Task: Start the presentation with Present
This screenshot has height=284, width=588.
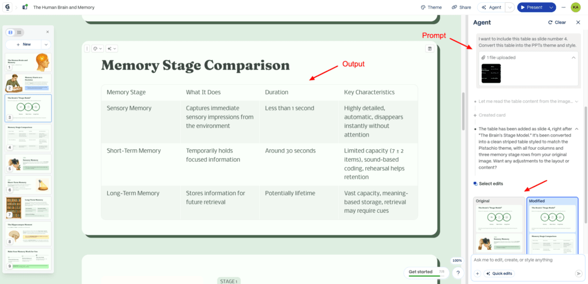Action: (x=531, y=7)
